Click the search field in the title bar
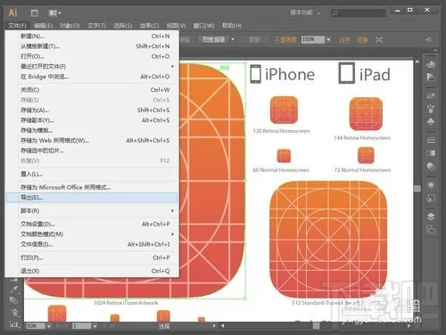Image resolution: width=446 pixels, height=335 pixels. 359,13
